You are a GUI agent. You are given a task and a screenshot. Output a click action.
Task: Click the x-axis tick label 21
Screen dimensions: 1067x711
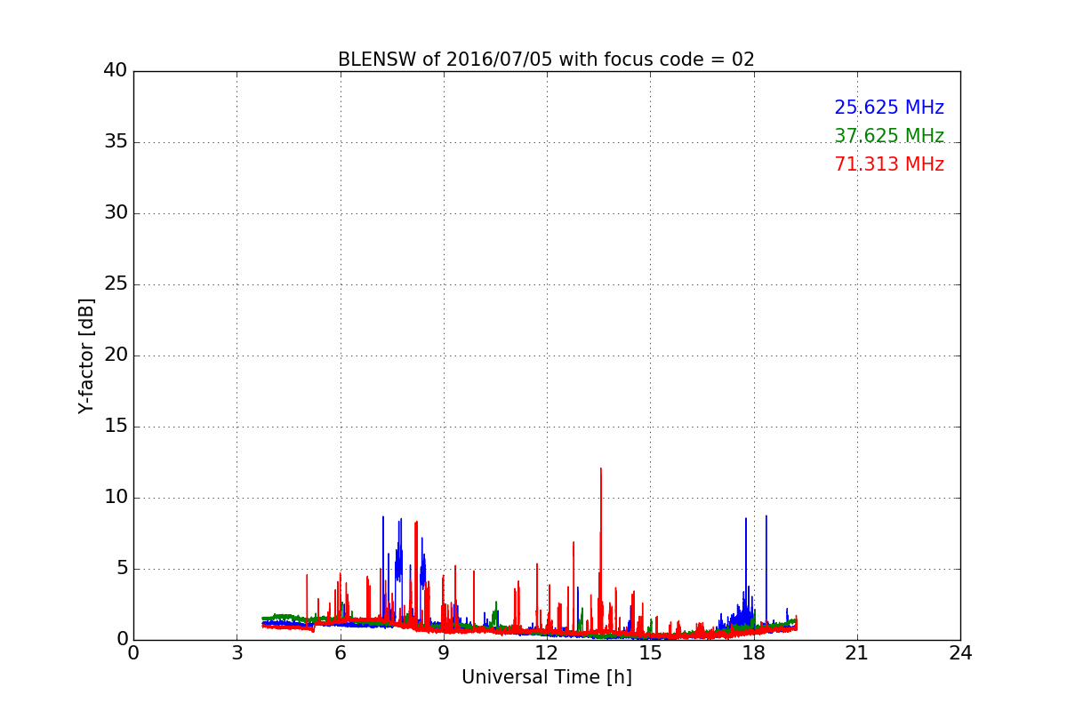[x=857, y=653]
